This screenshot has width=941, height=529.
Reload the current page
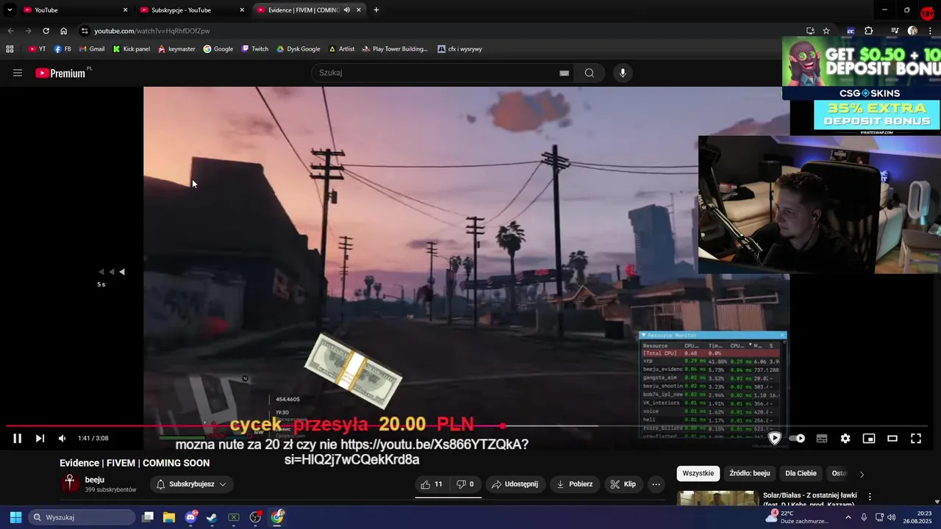click(x=46, y=31)
